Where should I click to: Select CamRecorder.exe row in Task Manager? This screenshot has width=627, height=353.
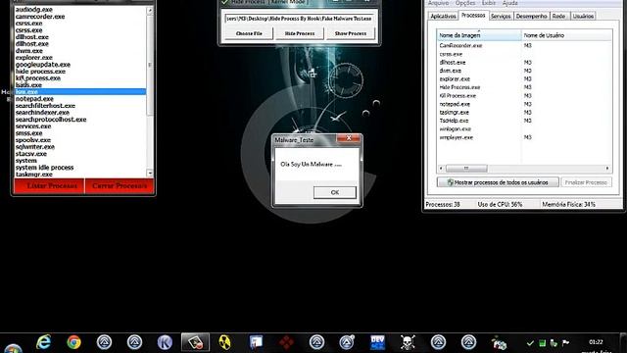click(x=524, y=46)
